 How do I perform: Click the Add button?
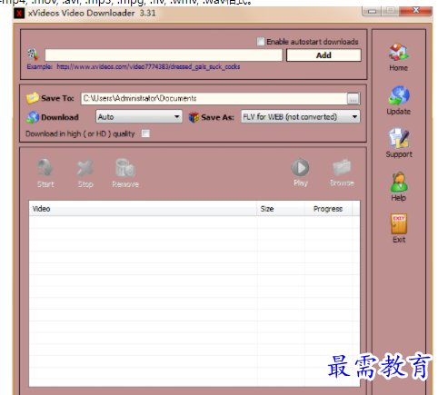point(324,55)
